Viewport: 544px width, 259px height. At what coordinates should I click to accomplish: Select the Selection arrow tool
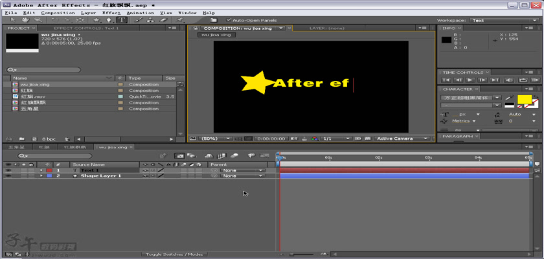tap(13, 21)
